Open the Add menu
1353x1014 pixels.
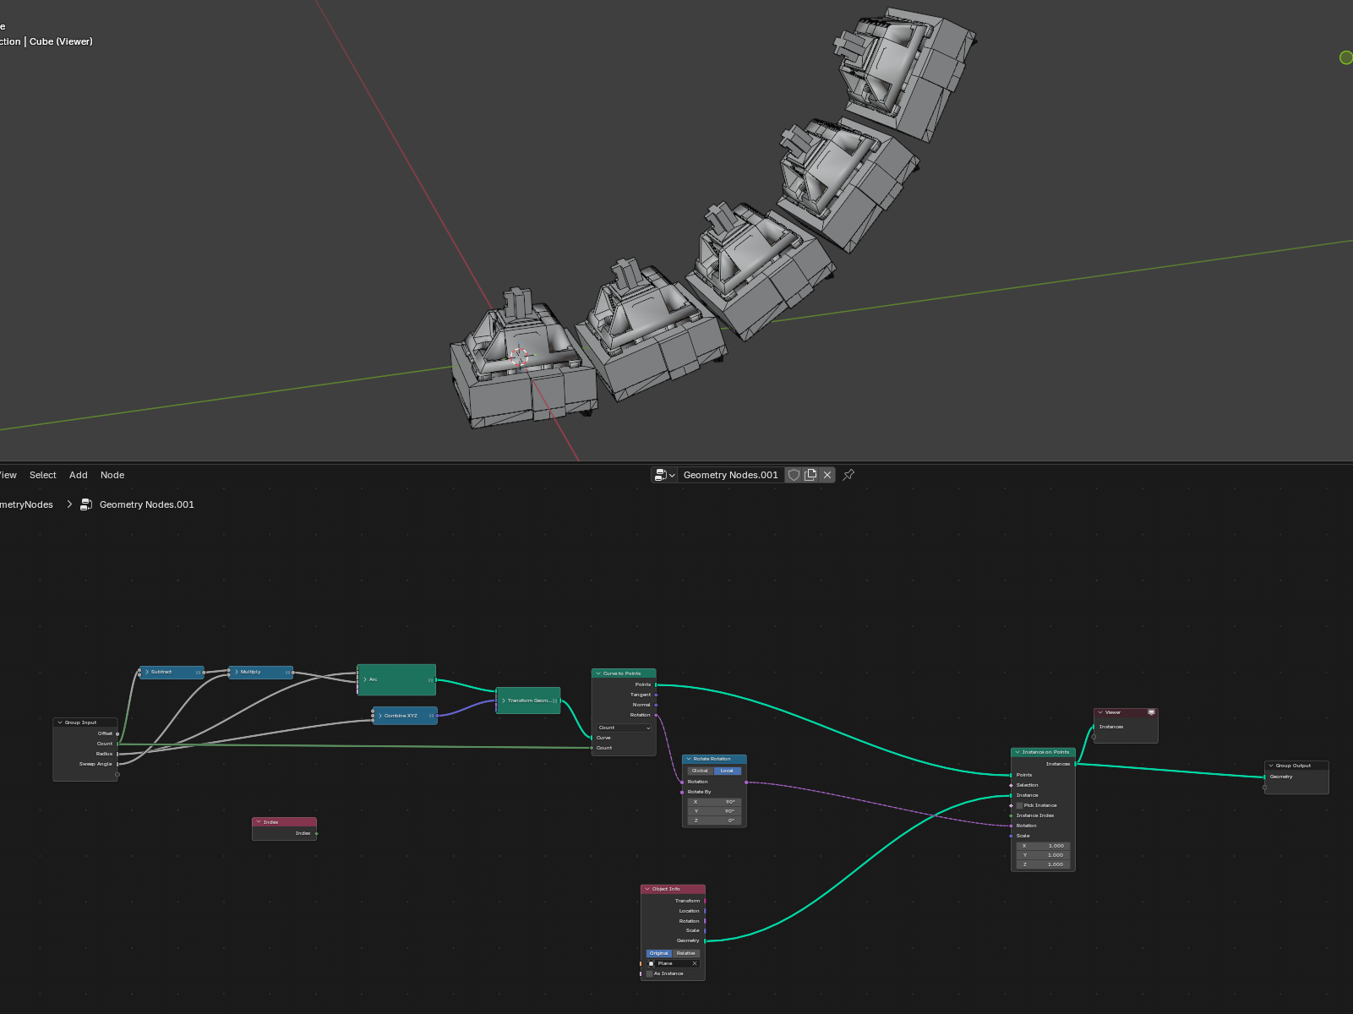tap(79, 475)
